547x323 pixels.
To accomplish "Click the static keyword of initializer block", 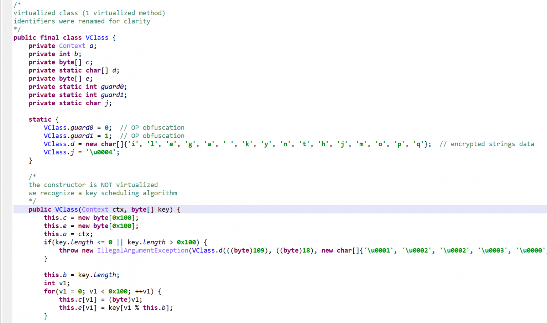I will point(40,119).
